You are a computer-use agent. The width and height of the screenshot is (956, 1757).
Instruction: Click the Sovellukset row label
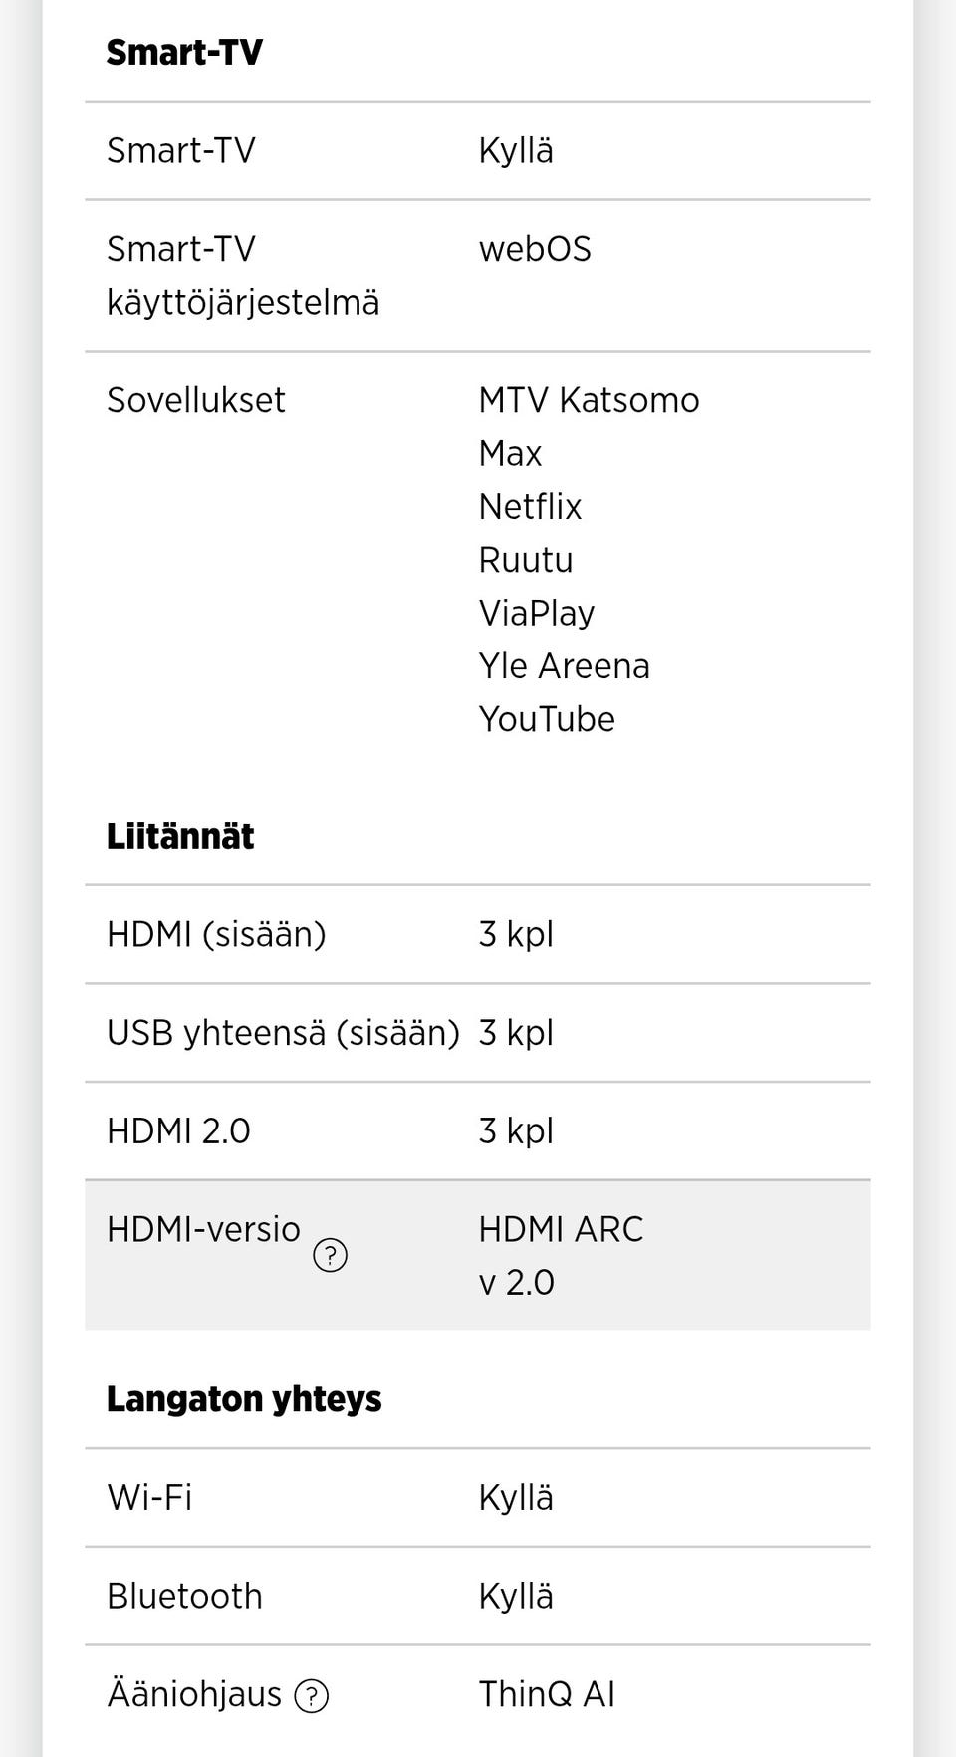pos(196,400)
